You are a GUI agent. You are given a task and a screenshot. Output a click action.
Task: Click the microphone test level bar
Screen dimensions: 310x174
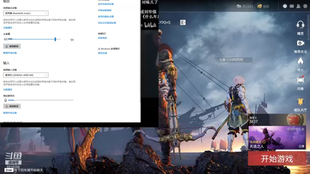[41, 100]
